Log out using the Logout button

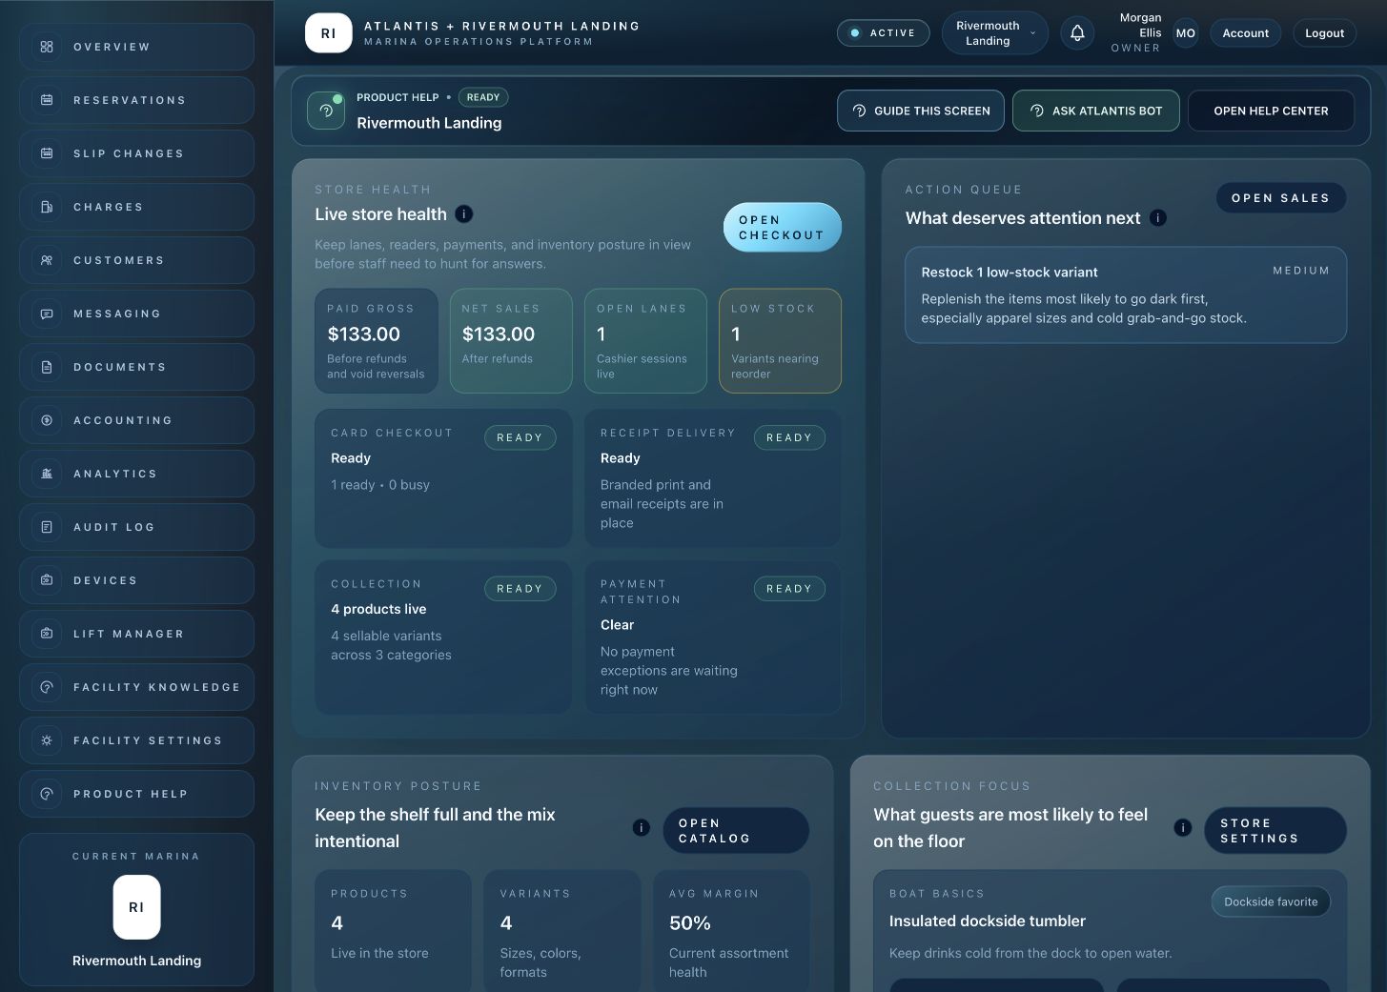[x=1324, y=33]
